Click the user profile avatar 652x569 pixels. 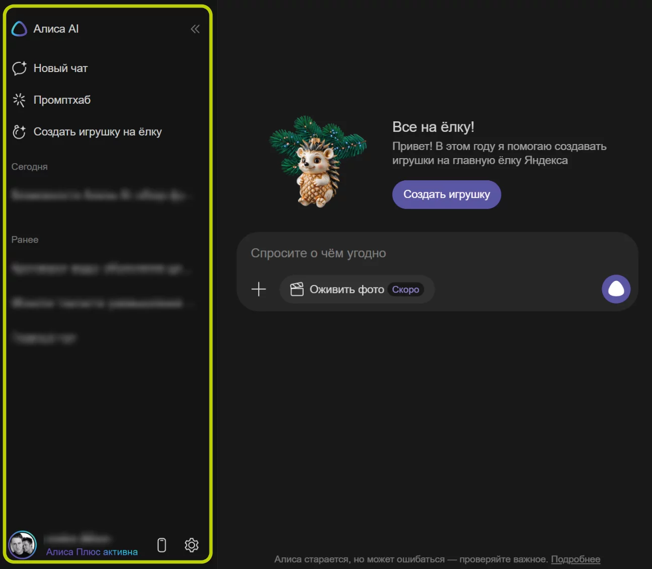(x=23, y=545)
